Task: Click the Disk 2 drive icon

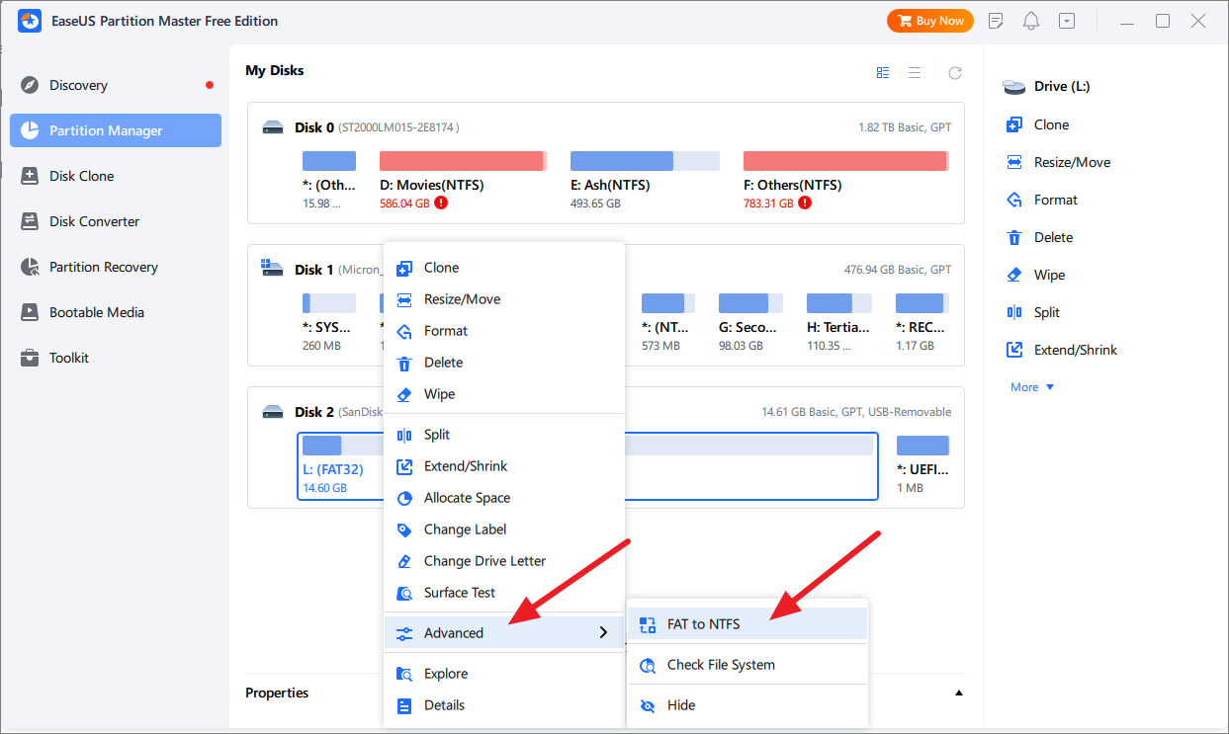Action: tap(273, 412)
